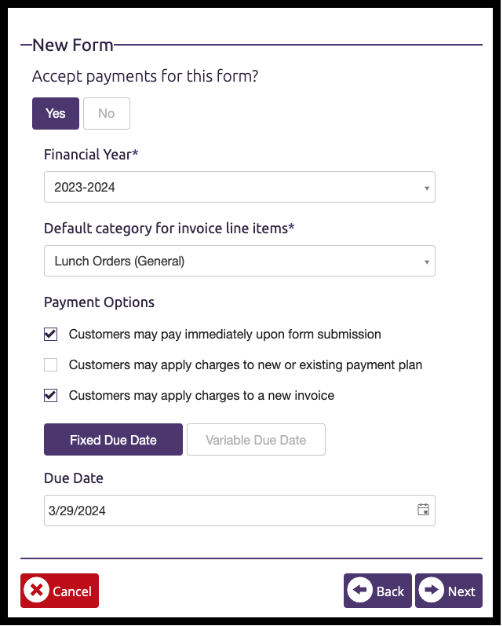Image resolution: width=503 pixels, height=626 pixels.
Task: Select No for accepting payments
Action: (107, 113)
